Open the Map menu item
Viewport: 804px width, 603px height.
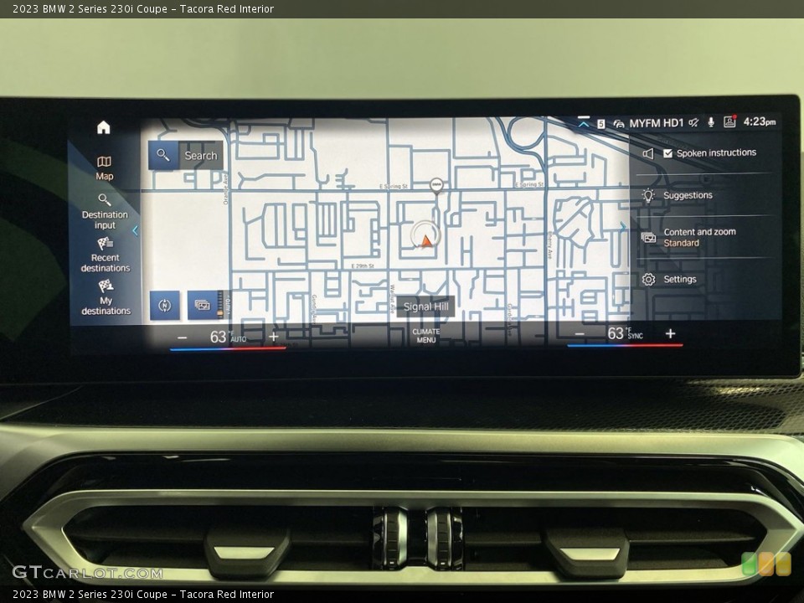[104, 168]
